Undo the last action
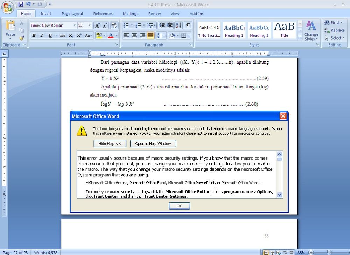This screenshot has width=350, height=255. tap(28, 4)
